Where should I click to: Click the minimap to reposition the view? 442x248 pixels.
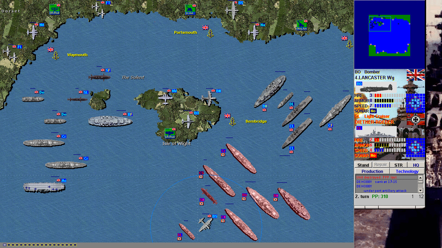point(390,34)
